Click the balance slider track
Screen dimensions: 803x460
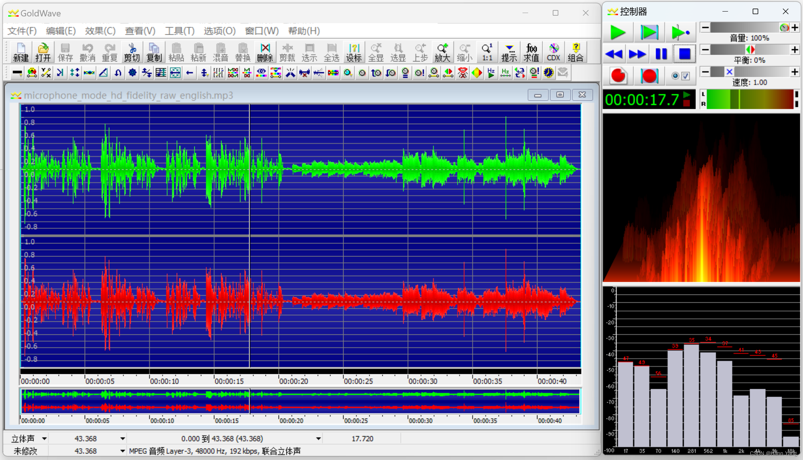[x=750, y=50]
